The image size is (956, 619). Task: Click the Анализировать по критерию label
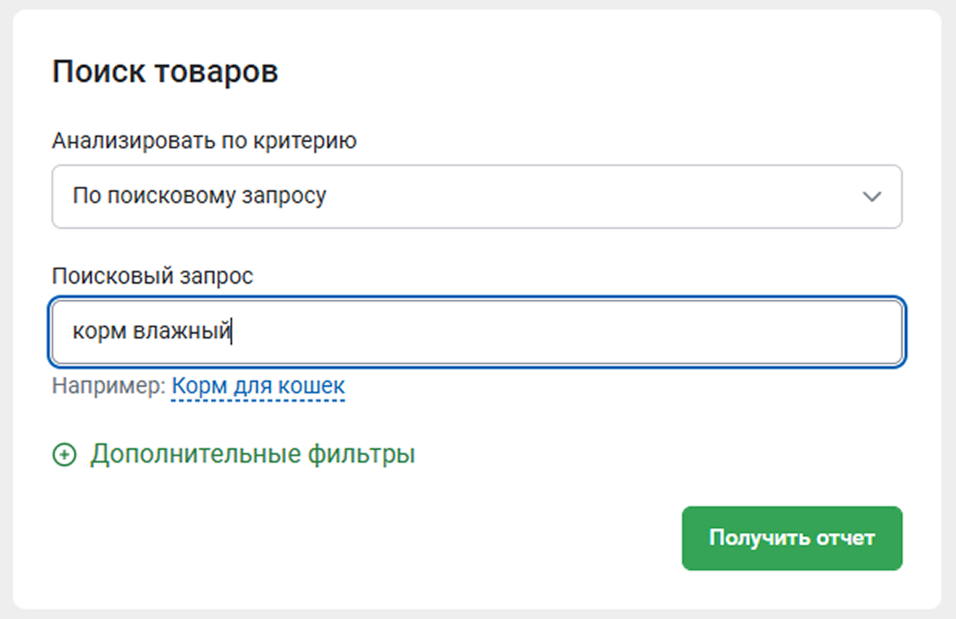[204, 141]
